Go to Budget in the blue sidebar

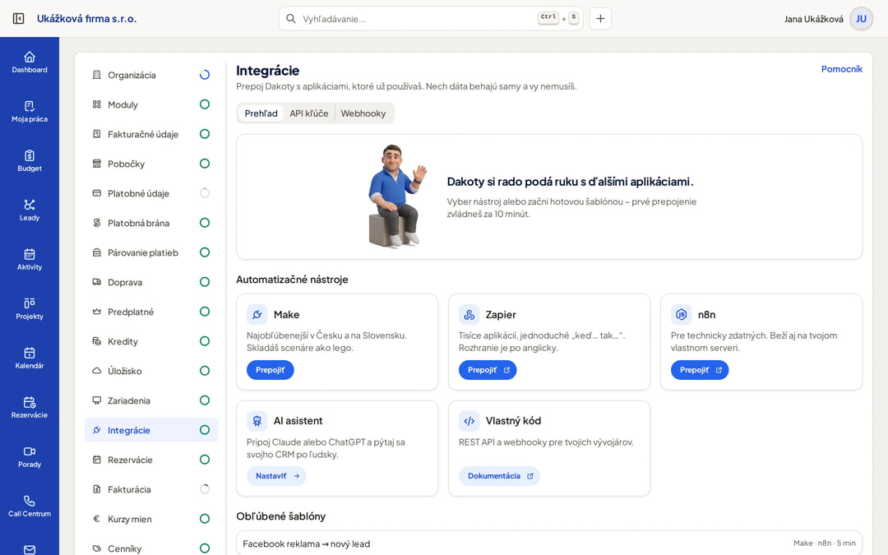tap(30, 161)
